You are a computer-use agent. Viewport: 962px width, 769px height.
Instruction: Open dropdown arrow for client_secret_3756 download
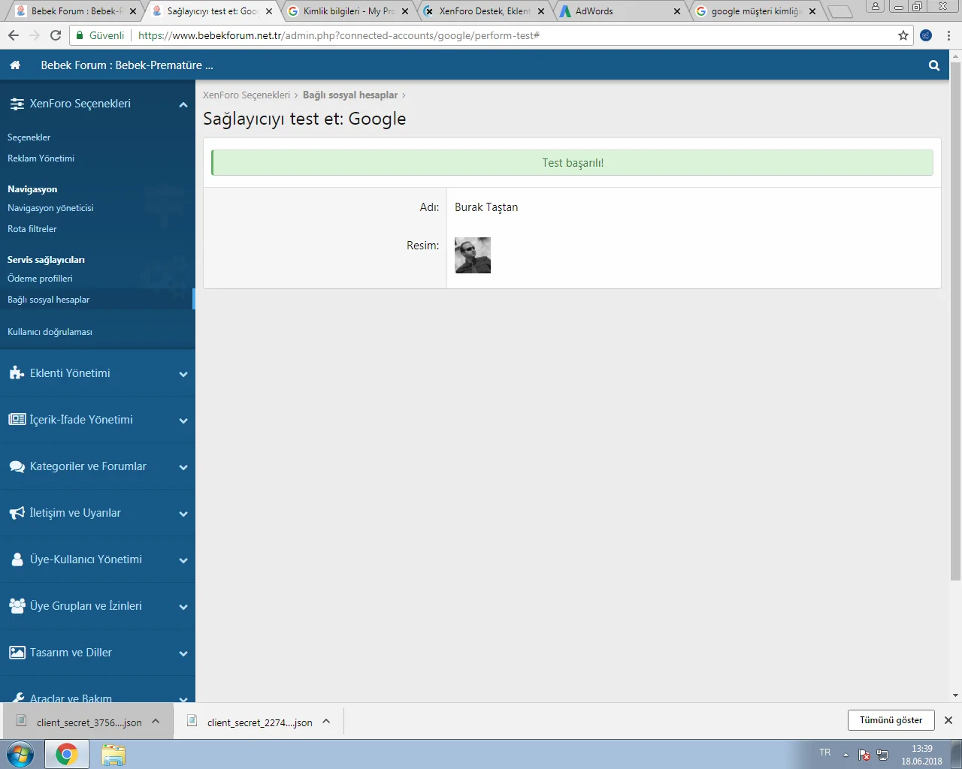(156, 722)
